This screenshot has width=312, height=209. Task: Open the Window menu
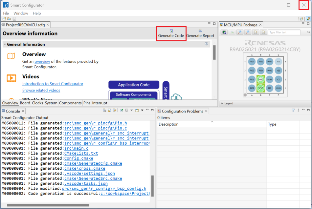[21, 13]
